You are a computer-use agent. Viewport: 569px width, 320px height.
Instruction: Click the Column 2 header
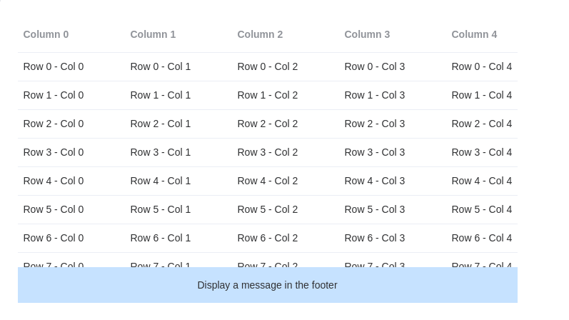click(260, 34)
